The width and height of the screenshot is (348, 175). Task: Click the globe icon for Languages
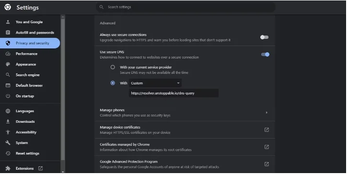(8, 111)
